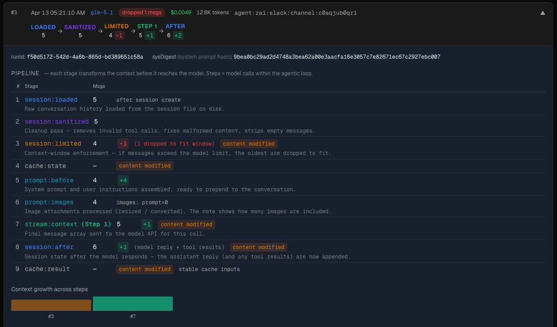Open the cache:state pipeline row
The width and height of the screenshot is (557, 327).
point(278,166)
